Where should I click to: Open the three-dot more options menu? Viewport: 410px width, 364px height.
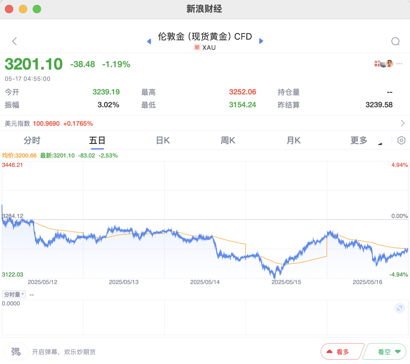pyautogui.click(x=399, y=64)
